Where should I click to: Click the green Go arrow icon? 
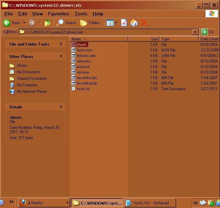pyautogui.click(x=204, y=32)
